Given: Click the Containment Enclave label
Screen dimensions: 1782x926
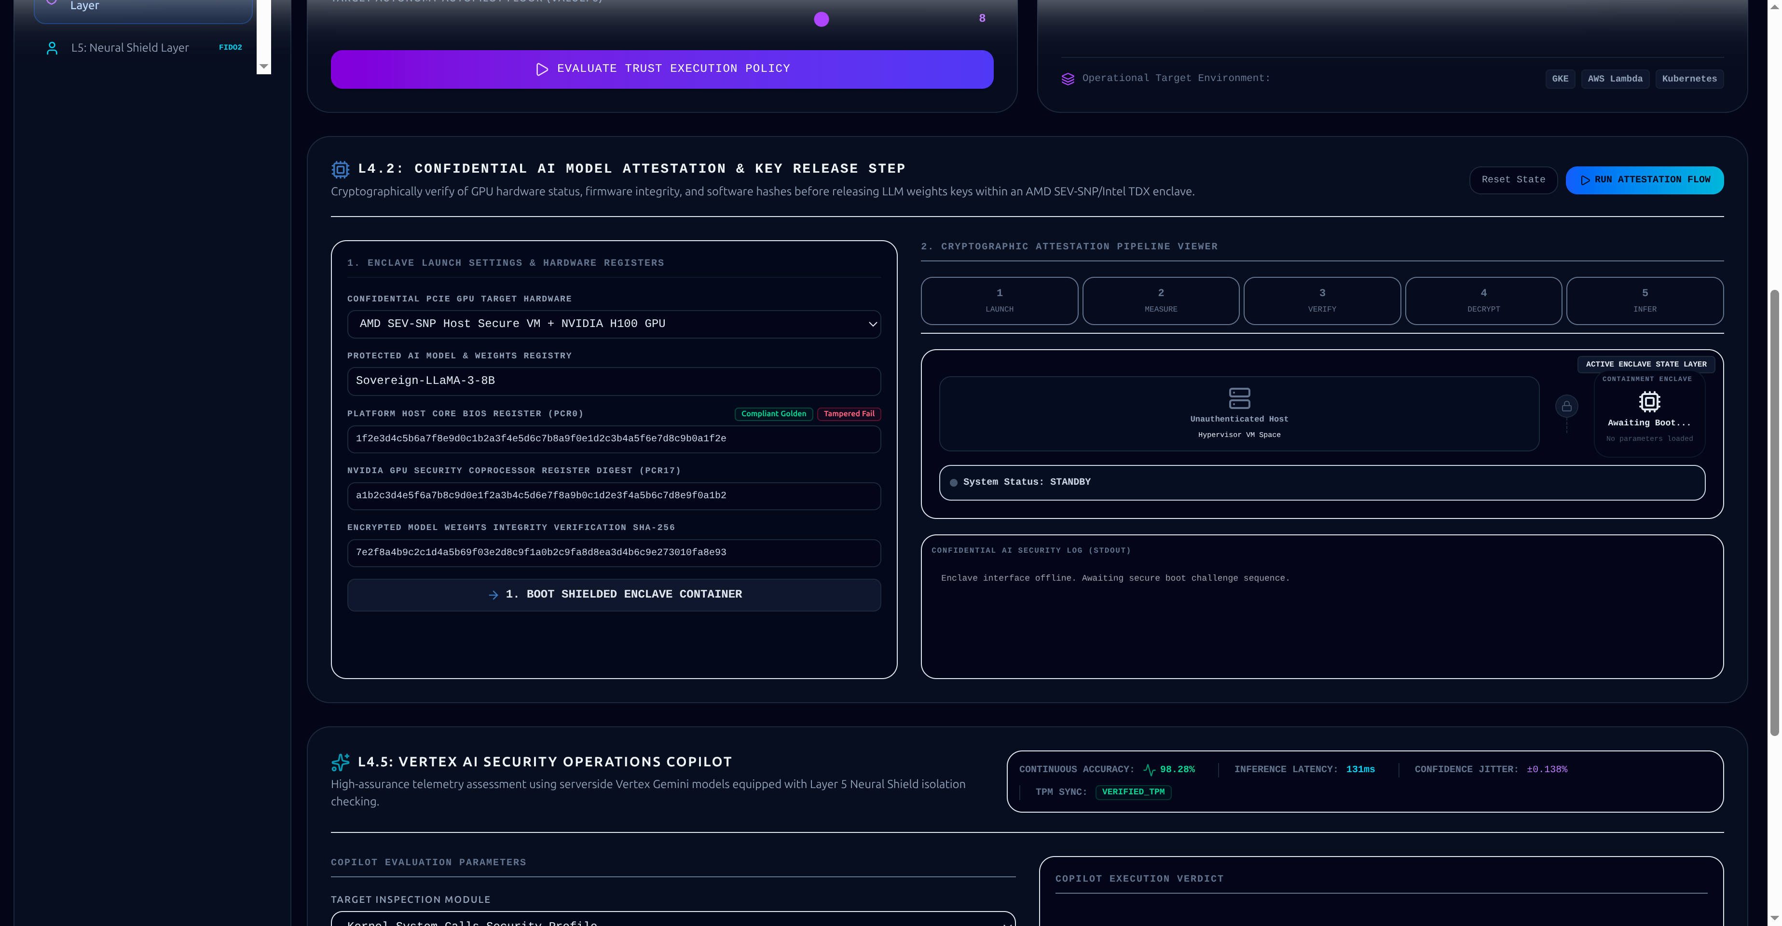Looking at the screenshot, I should point(1646,379).
